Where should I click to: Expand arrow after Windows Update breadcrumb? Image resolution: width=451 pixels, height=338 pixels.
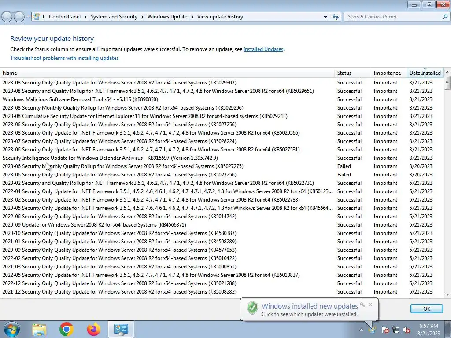pyautogui.click(x=192, y=17)
